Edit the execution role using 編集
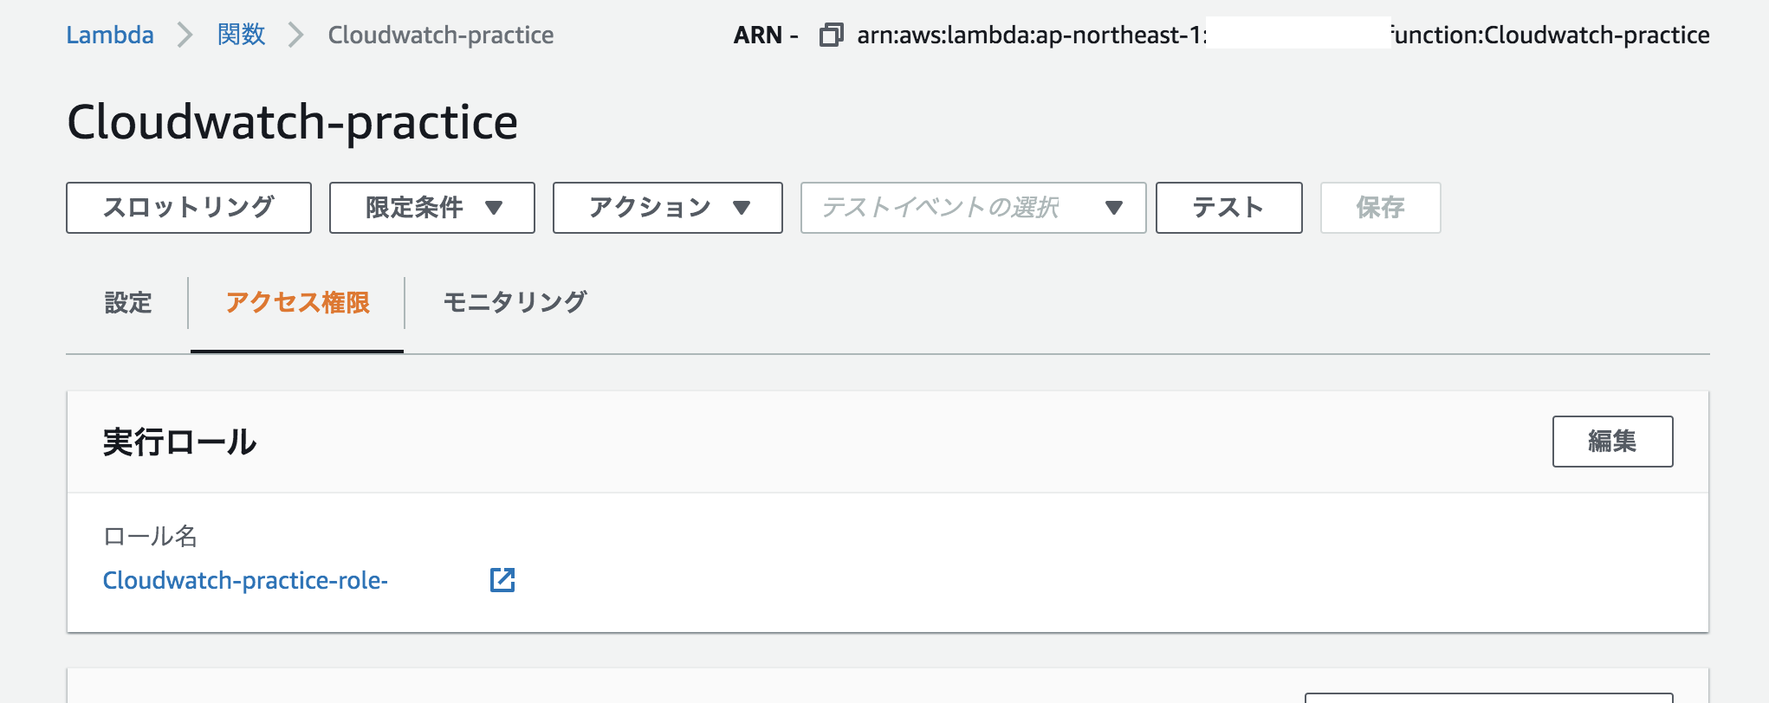 point(1613,442)
